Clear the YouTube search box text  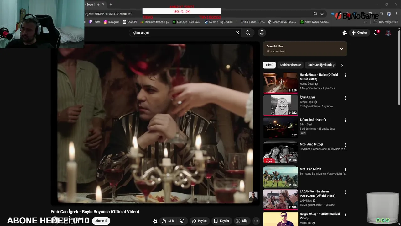pos(237,33)
